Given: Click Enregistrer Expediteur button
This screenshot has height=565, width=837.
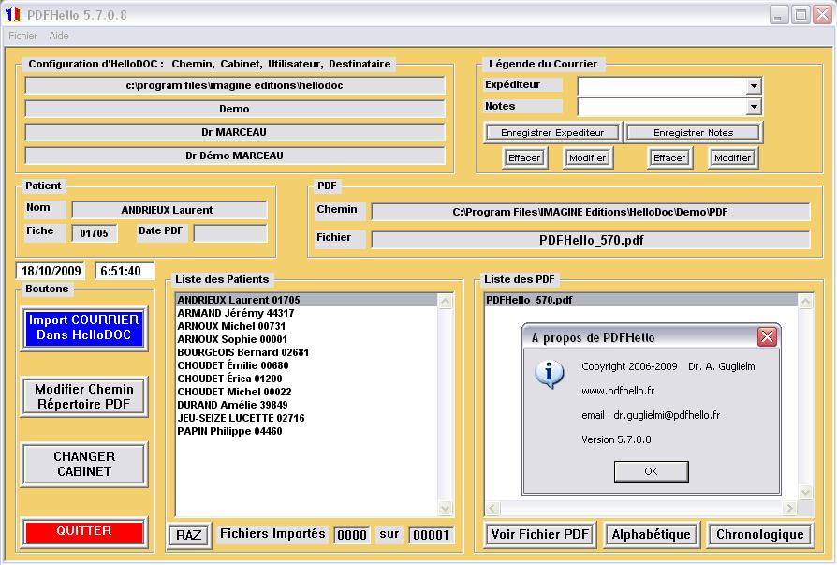Looking at the screenshot, I should pyautogui.click(x=551, y=133).
